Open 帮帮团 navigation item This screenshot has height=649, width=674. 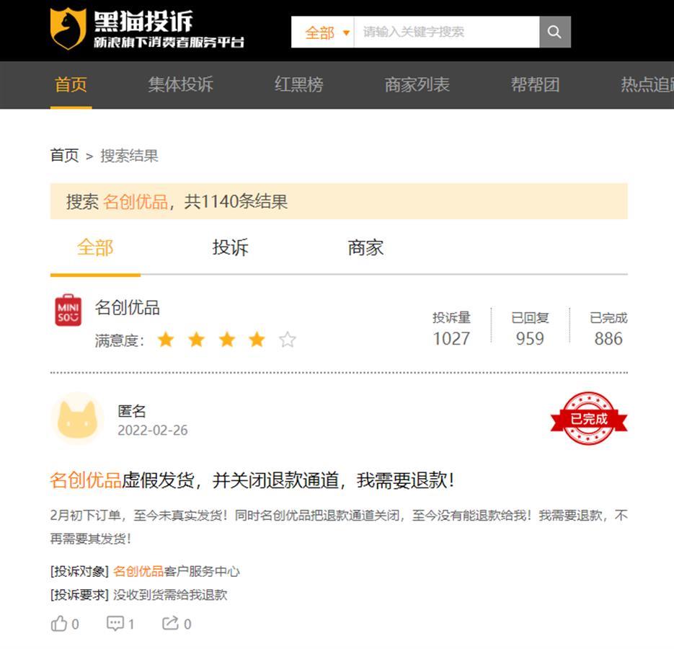535,84
